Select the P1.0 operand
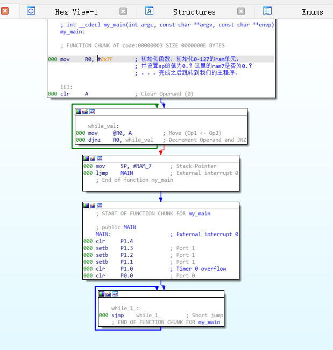 pyautogui.click(x=126, y=269)
